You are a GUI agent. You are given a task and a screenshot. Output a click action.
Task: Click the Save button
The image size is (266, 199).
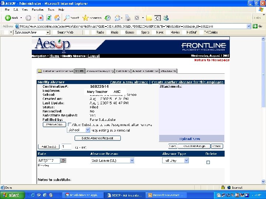(173, 146)
